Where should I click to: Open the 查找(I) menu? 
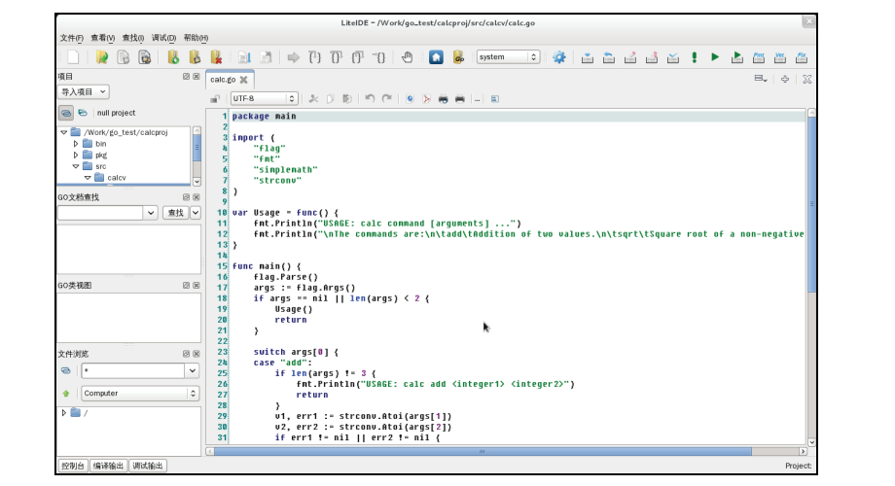click(x=133, y=38)
